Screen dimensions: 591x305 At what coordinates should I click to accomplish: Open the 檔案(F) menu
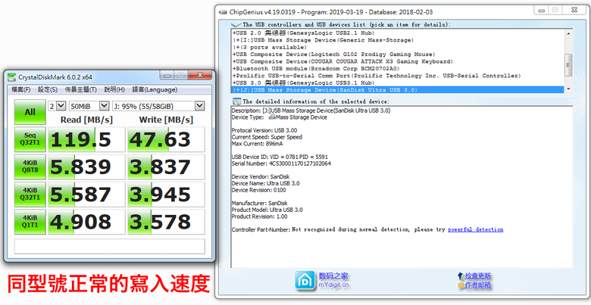(x=21, y=89)
